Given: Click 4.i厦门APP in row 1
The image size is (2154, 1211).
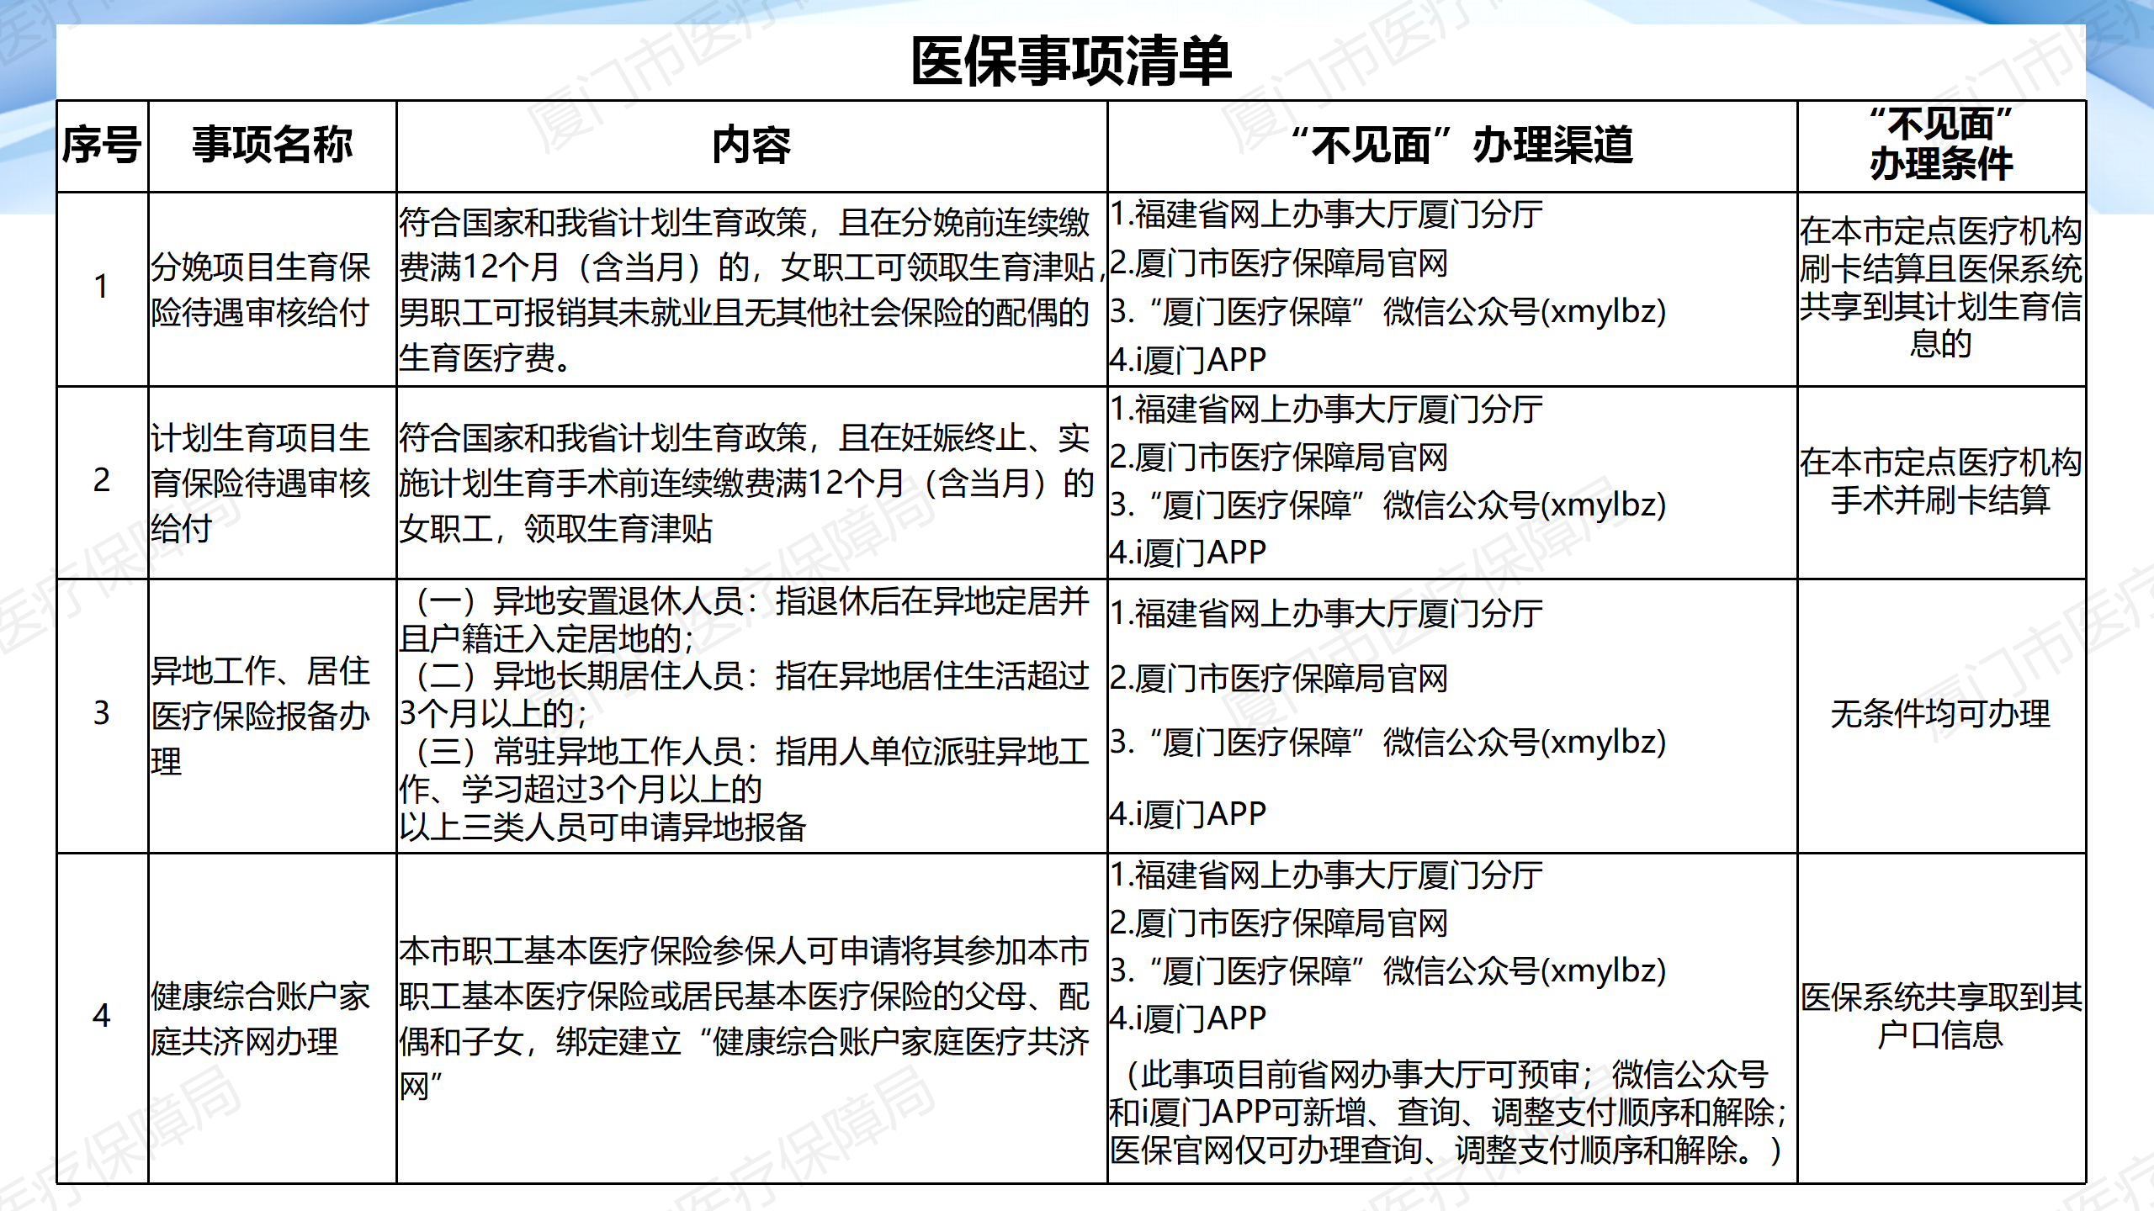Looking at the screenshot, I should 1188,360.
